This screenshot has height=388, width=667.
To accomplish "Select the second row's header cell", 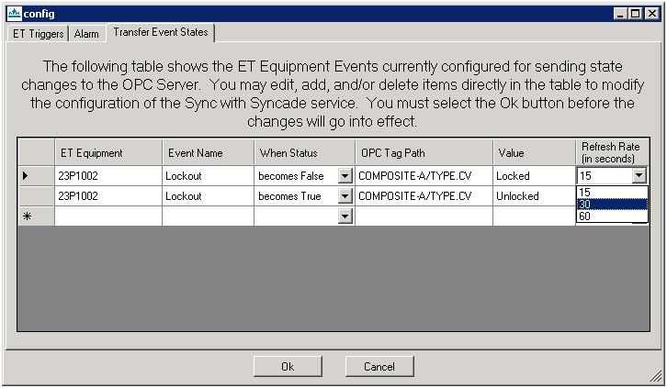I will tap(36, 196).
